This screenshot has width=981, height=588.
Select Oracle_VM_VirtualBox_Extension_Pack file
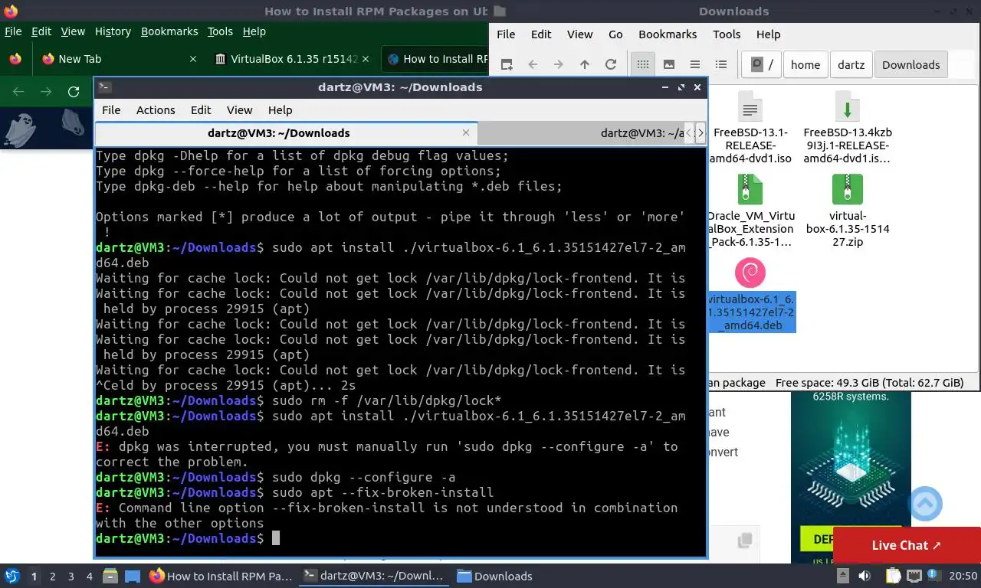click(750, 211)
